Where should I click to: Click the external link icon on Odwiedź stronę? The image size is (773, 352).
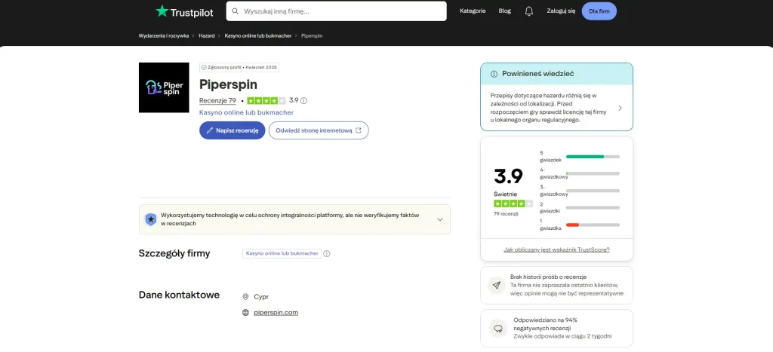(359, 130)
